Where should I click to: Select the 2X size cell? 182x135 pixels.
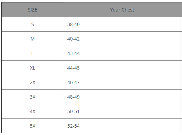pos(33,82)
